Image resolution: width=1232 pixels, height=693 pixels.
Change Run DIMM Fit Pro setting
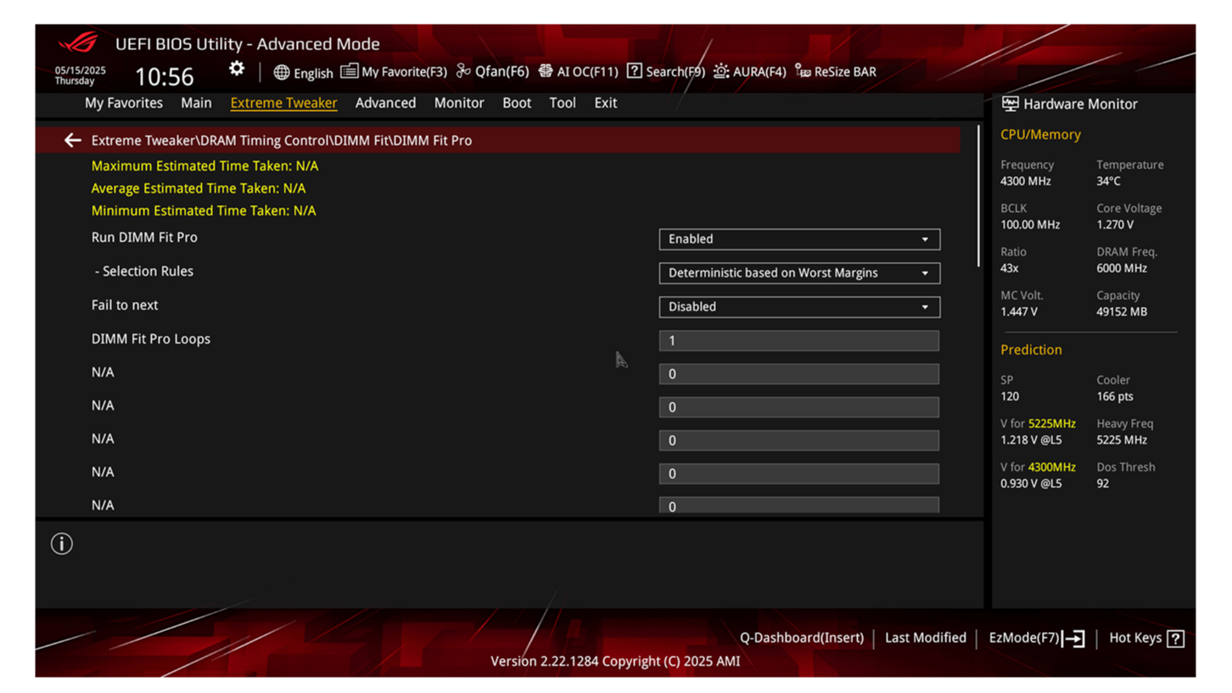tap(798, 239)
